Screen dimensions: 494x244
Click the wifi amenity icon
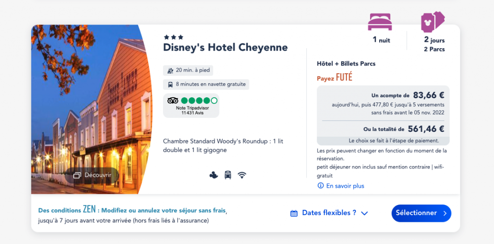coord(242,175)
